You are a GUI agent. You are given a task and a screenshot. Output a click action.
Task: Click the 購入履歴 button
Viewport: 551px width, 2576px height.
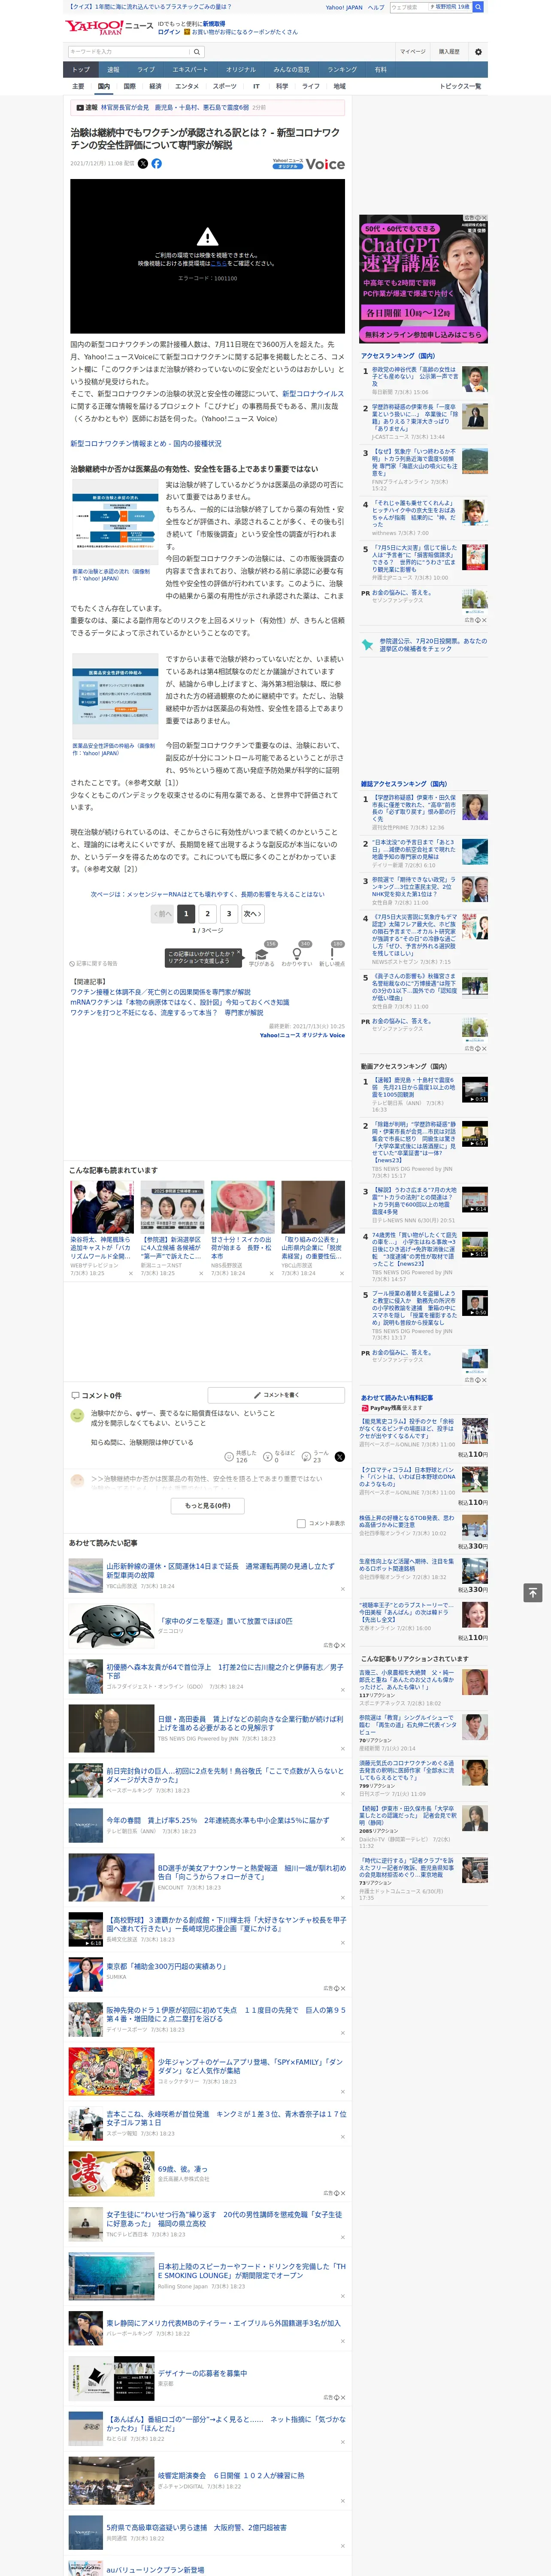[x=449, y=51]
